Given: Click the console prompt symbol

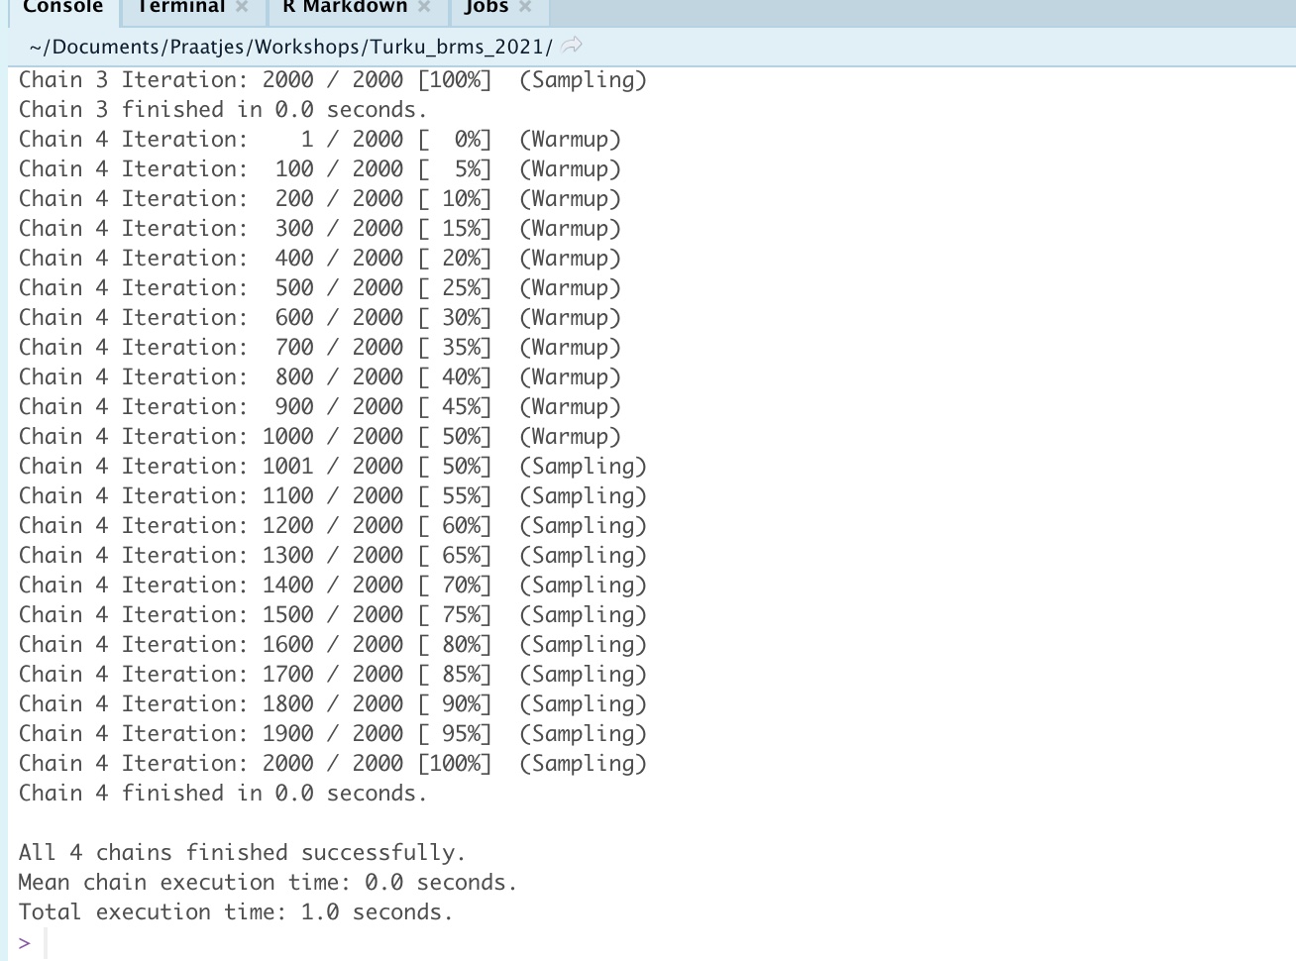Looking at the screenshot, I should pos(25,943).
